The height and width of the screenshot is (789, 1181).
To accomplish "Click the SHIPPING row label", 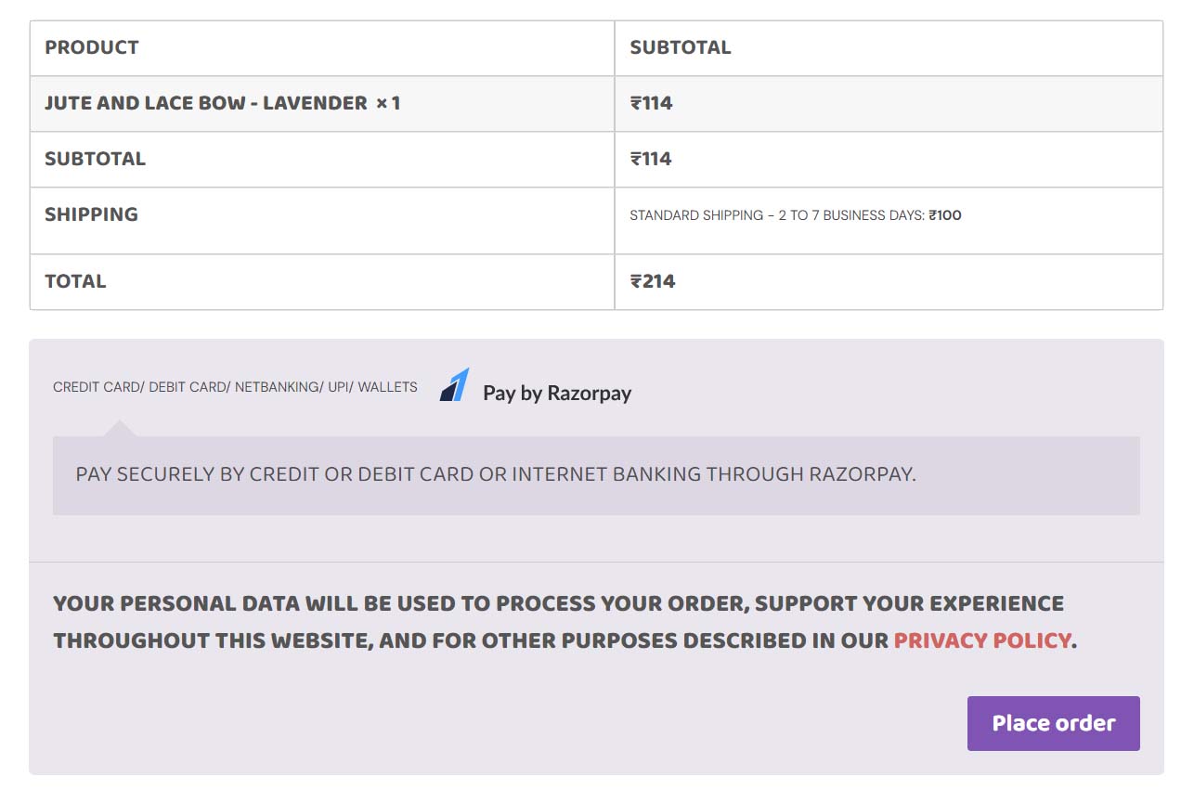I will tap(91, 214).
